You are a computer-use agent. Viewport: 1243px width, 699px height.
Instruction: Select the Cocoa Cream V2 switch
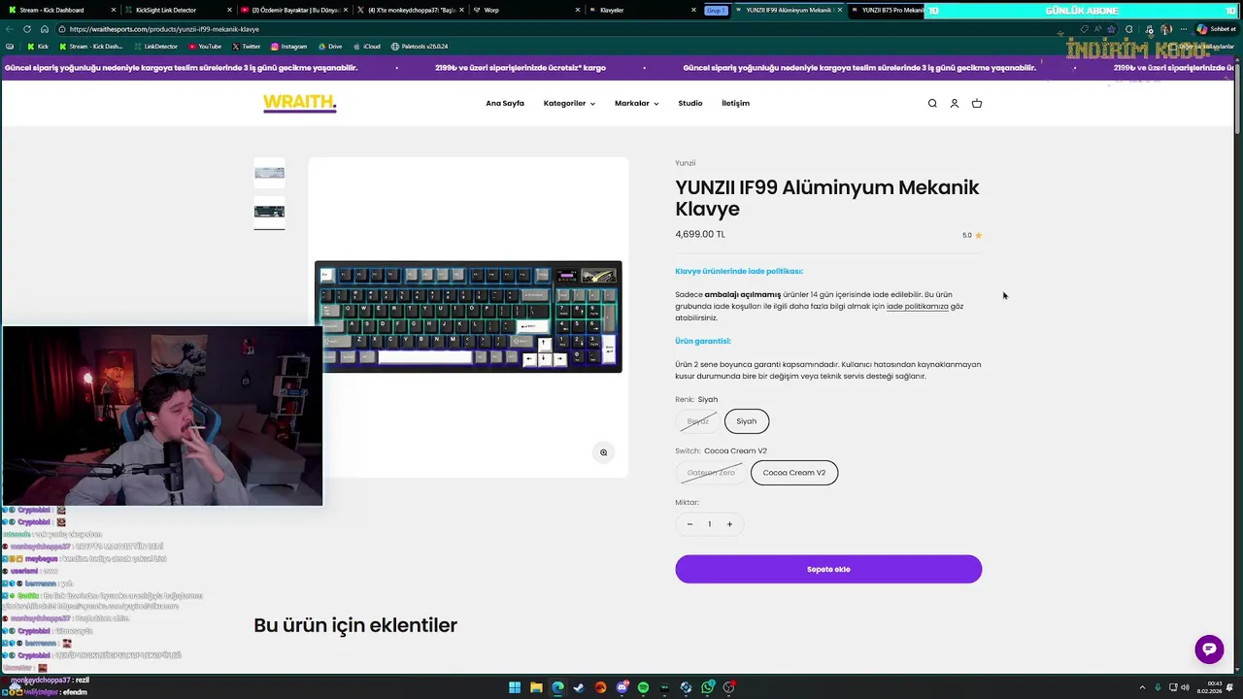pyautogui.click(x=794, y=473)
